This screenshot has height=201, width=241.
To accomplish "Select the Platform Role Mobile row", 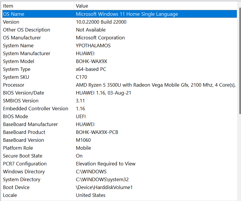I will [x=120, y=148].
